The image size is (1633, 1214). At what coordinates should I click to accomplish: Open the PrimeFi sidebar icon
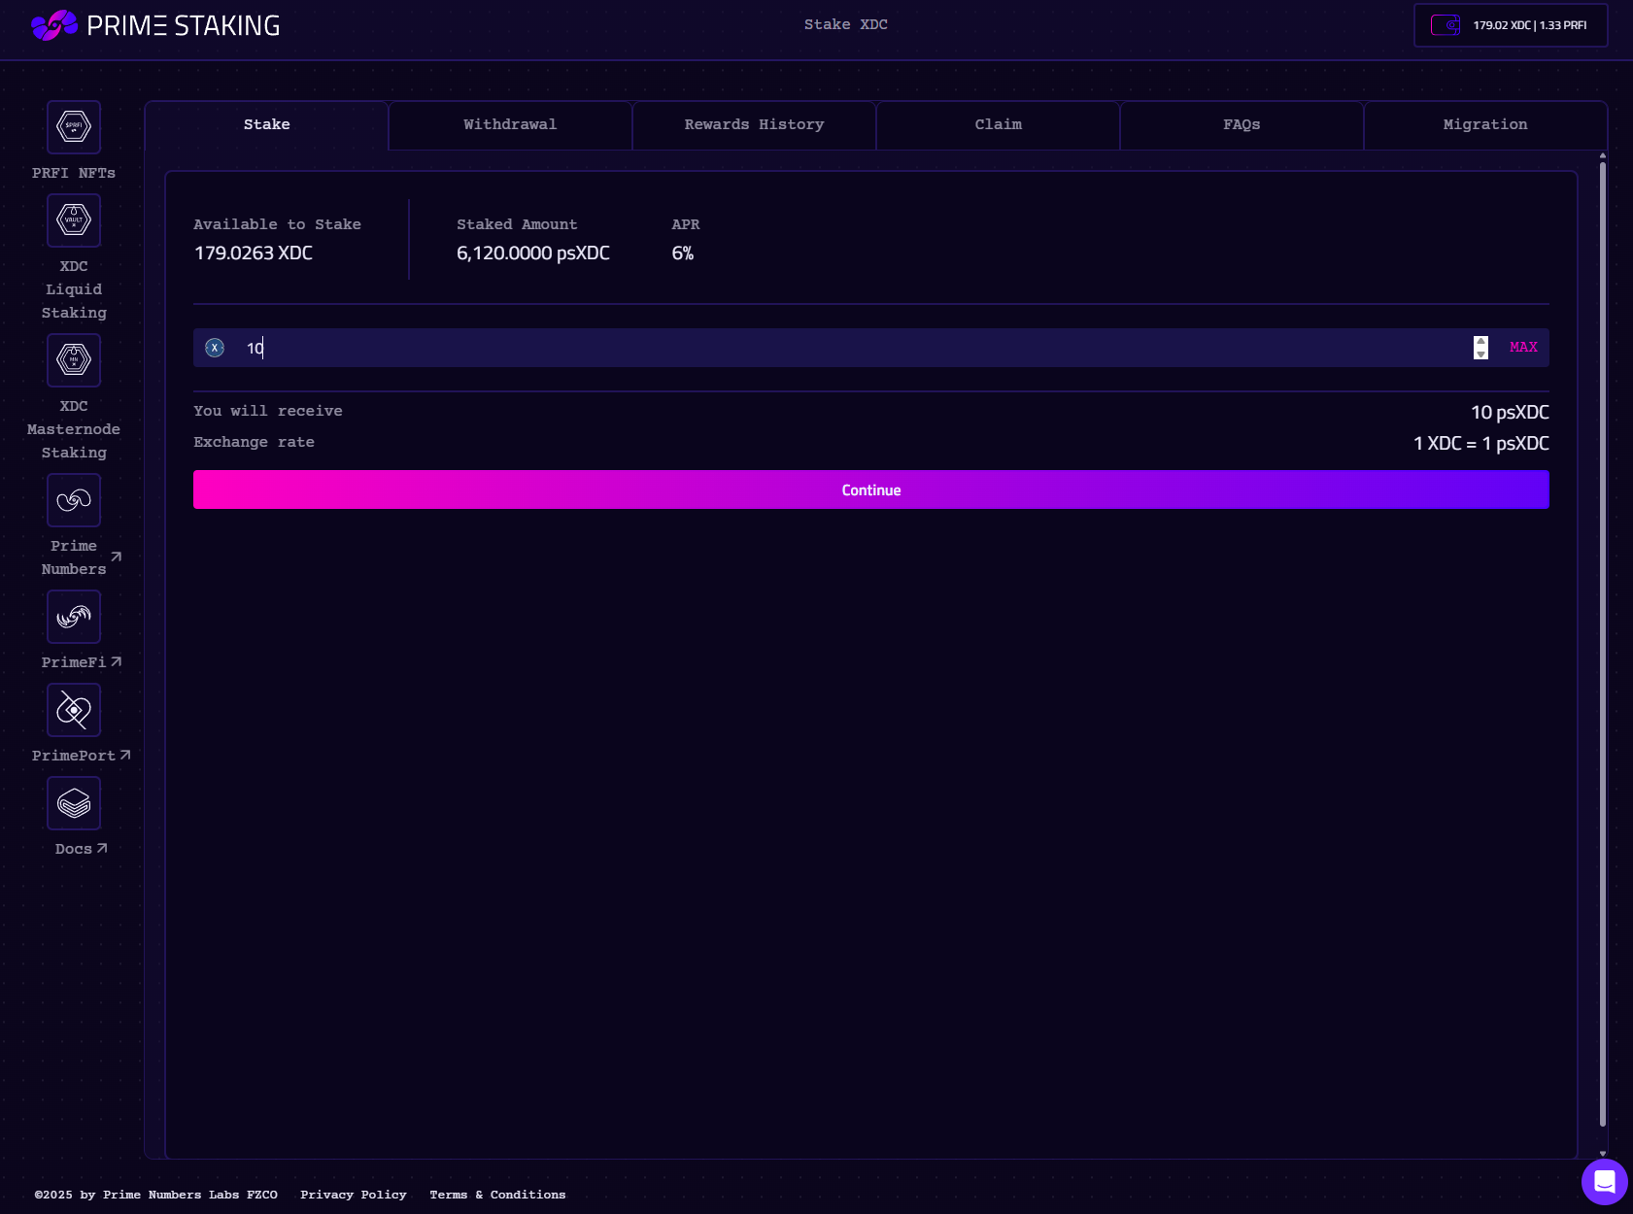tap(74, 617)
